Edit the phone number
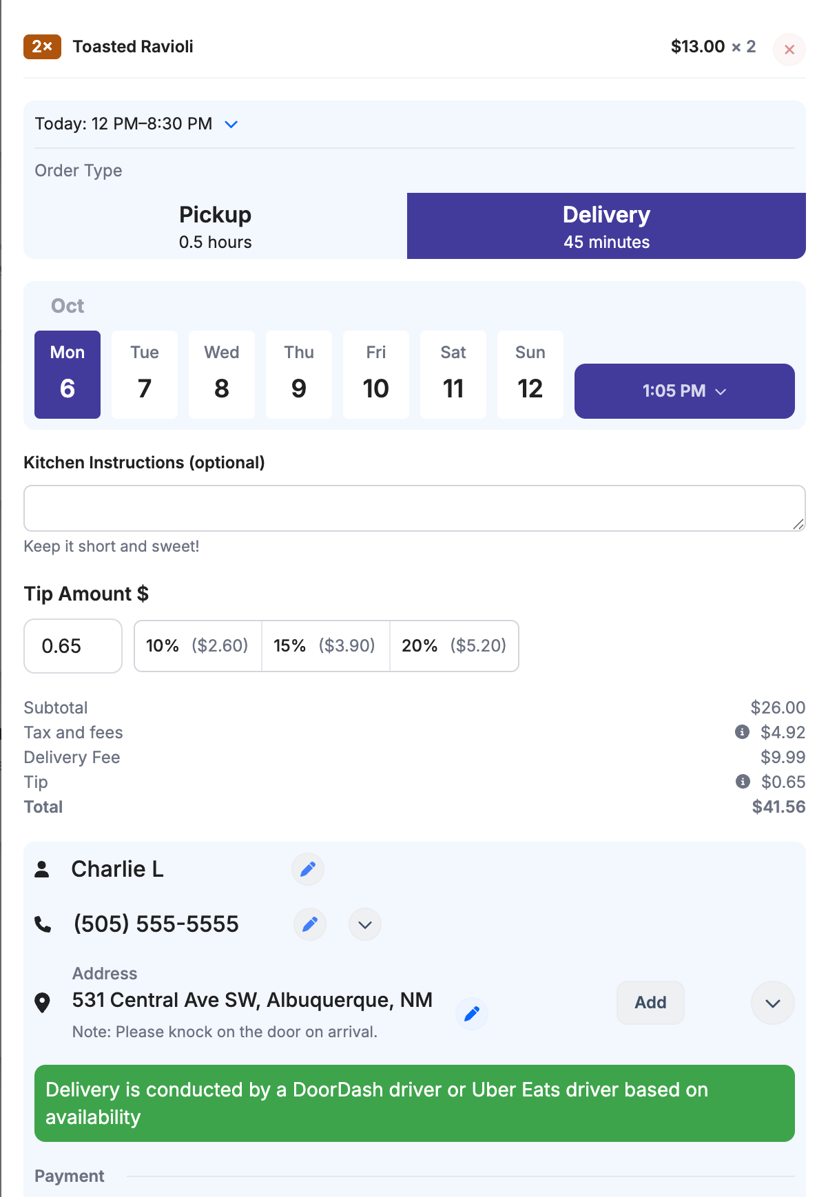 309,924
